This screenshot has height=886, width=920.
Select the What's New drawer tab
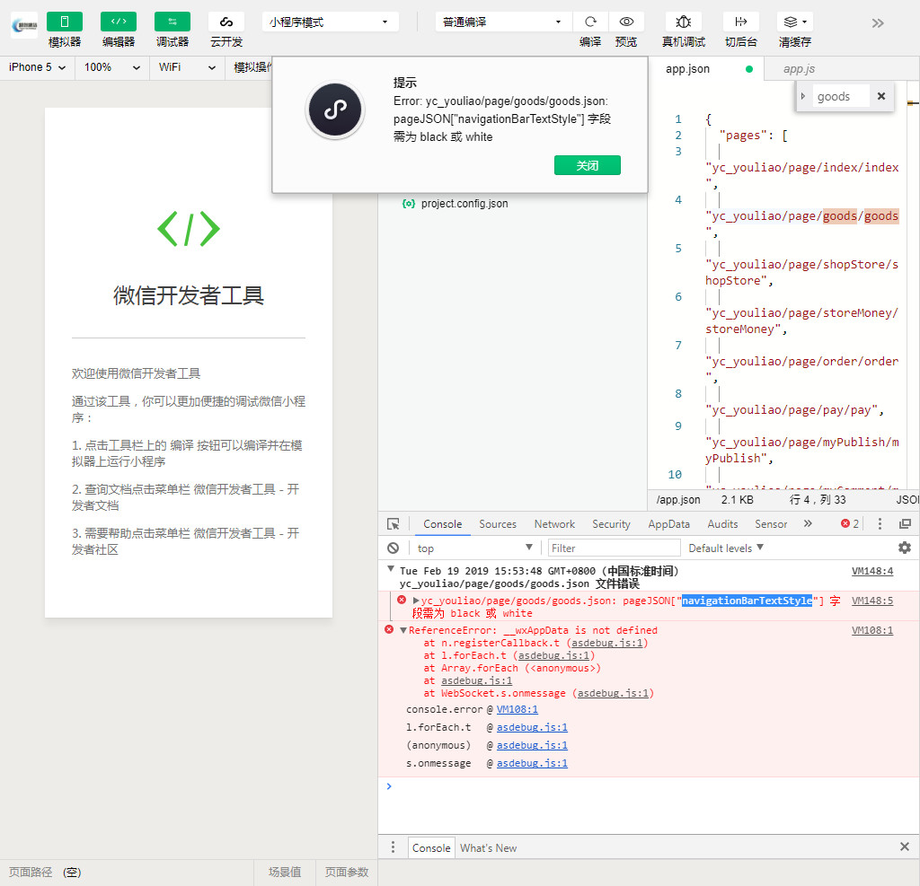488,848
